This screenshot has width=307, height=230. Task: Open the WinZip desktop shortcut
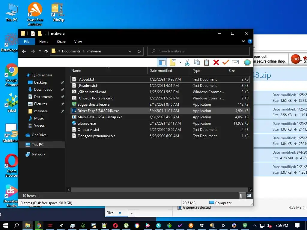coord(58,12)
